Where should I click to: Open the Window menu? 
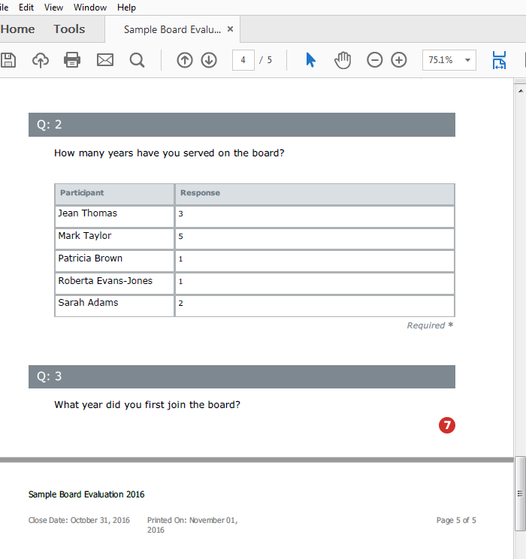tap(90, 8)
